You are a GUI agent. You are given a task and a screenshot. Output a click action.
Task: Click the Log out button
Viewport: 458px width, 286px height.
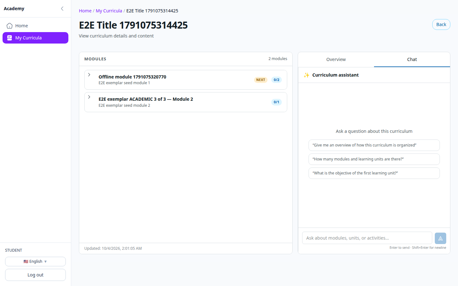tap(35, 275)
